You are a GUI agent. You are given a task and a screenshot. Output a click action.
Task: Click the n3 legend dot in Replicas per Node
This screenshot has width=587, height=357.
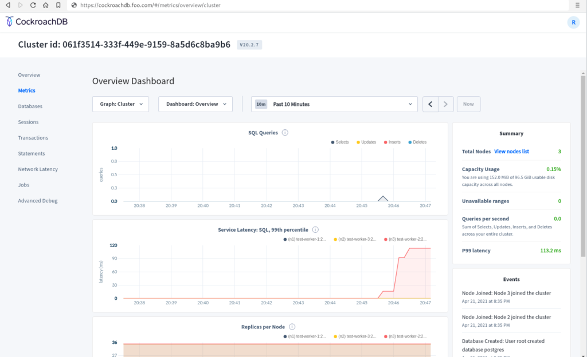(386, 336)
